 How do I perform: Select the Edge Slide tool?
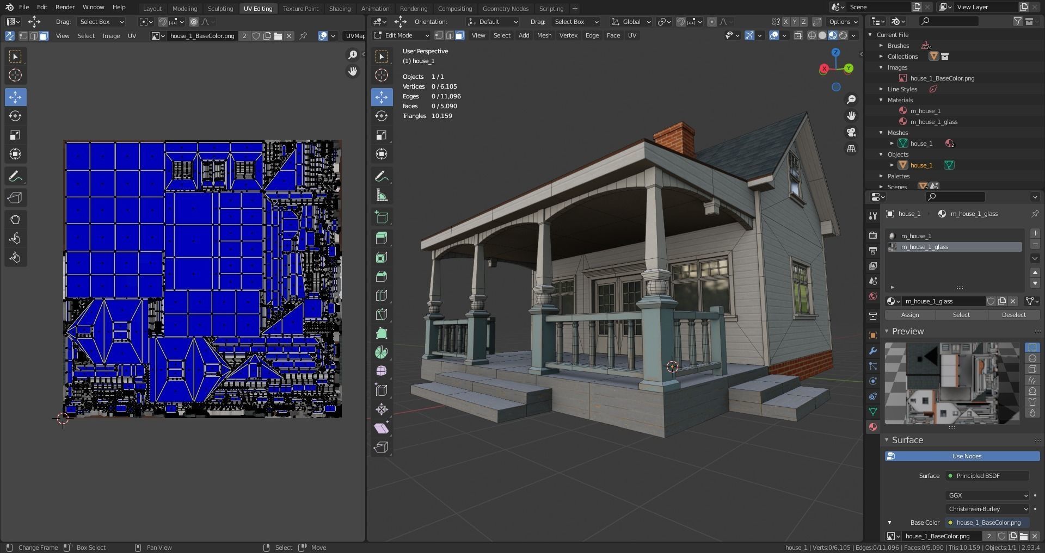382,390
